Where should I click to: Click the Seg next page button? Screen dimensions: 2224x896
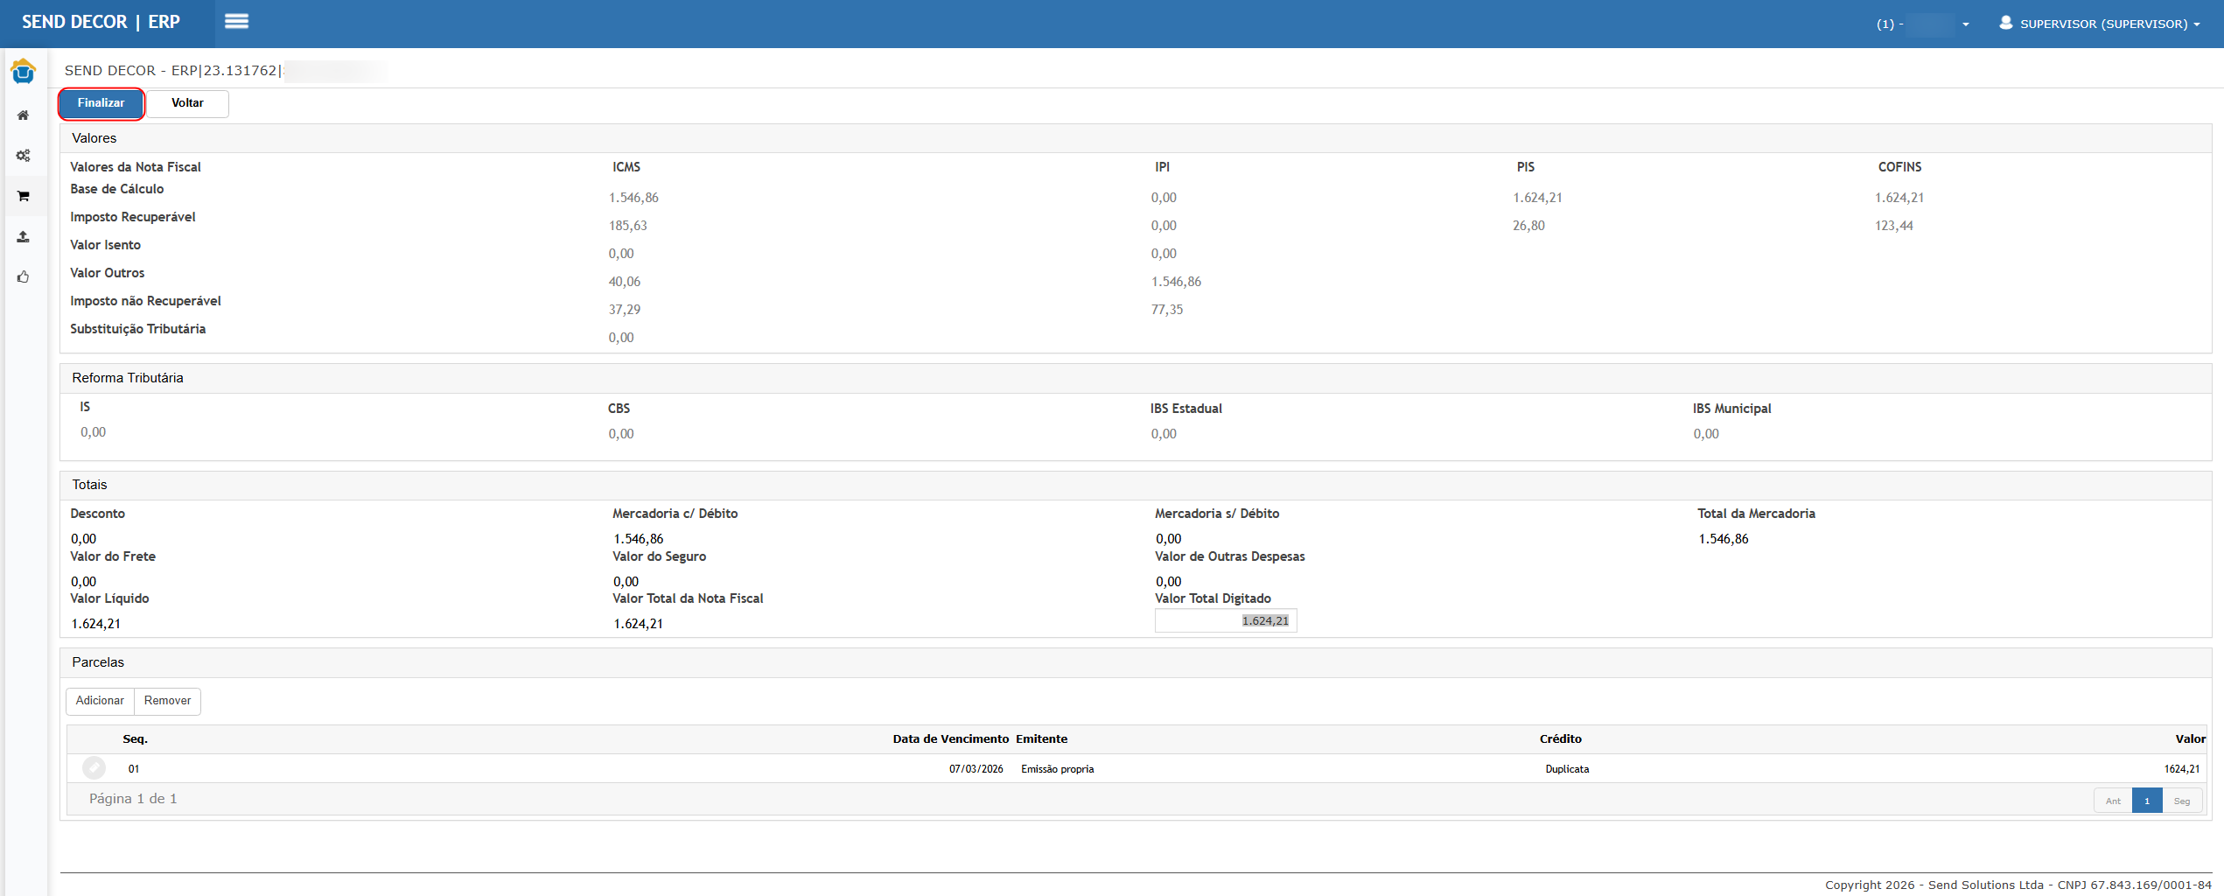(x=2182, y=801)
